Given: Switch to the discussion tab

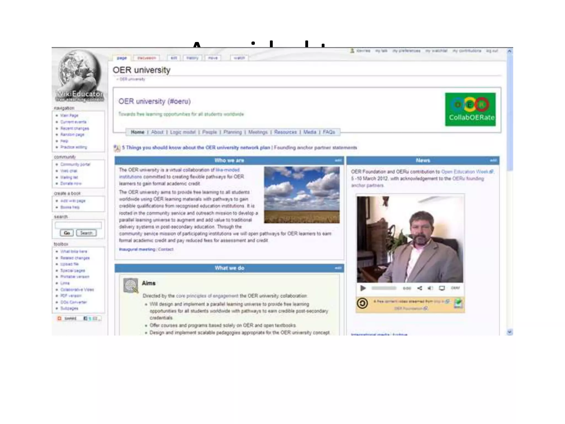Looking at the screenshot, I should point(146,58).
